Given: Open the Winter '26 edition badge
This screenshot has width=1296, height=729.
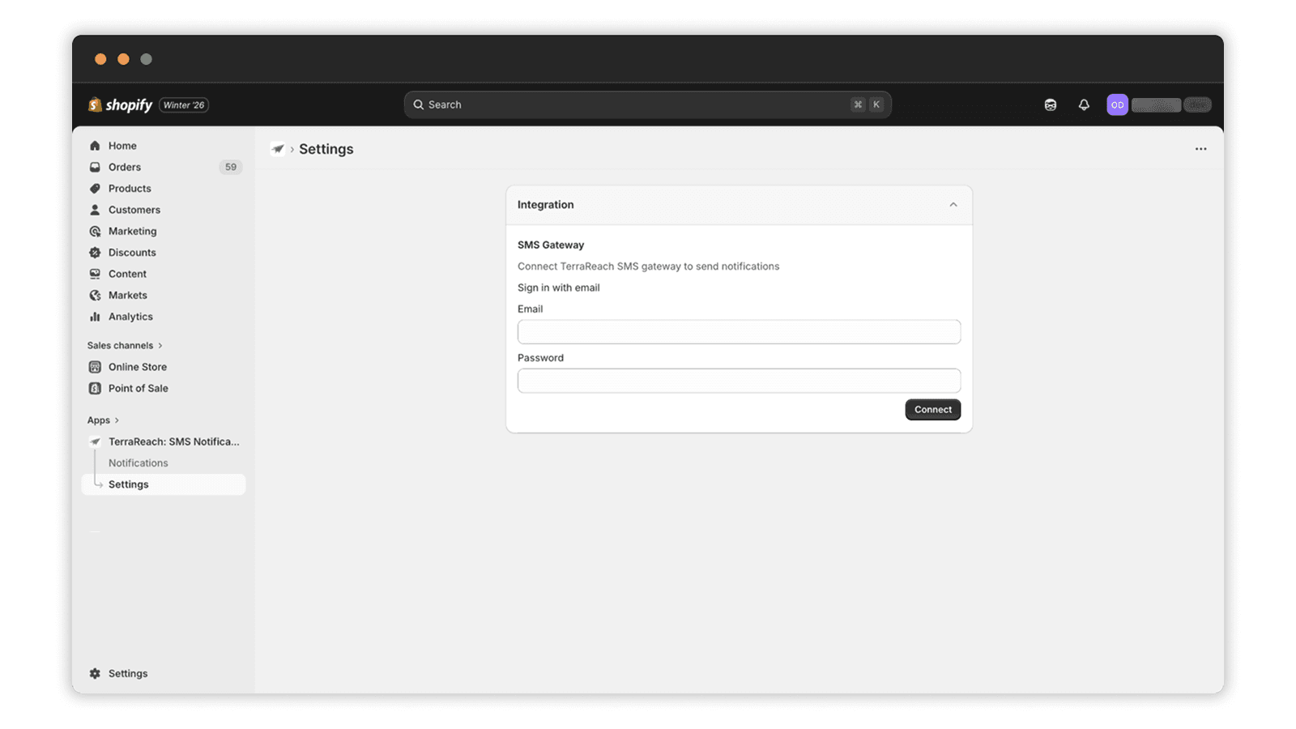Looking at the screenshot, I should (184, 104).
